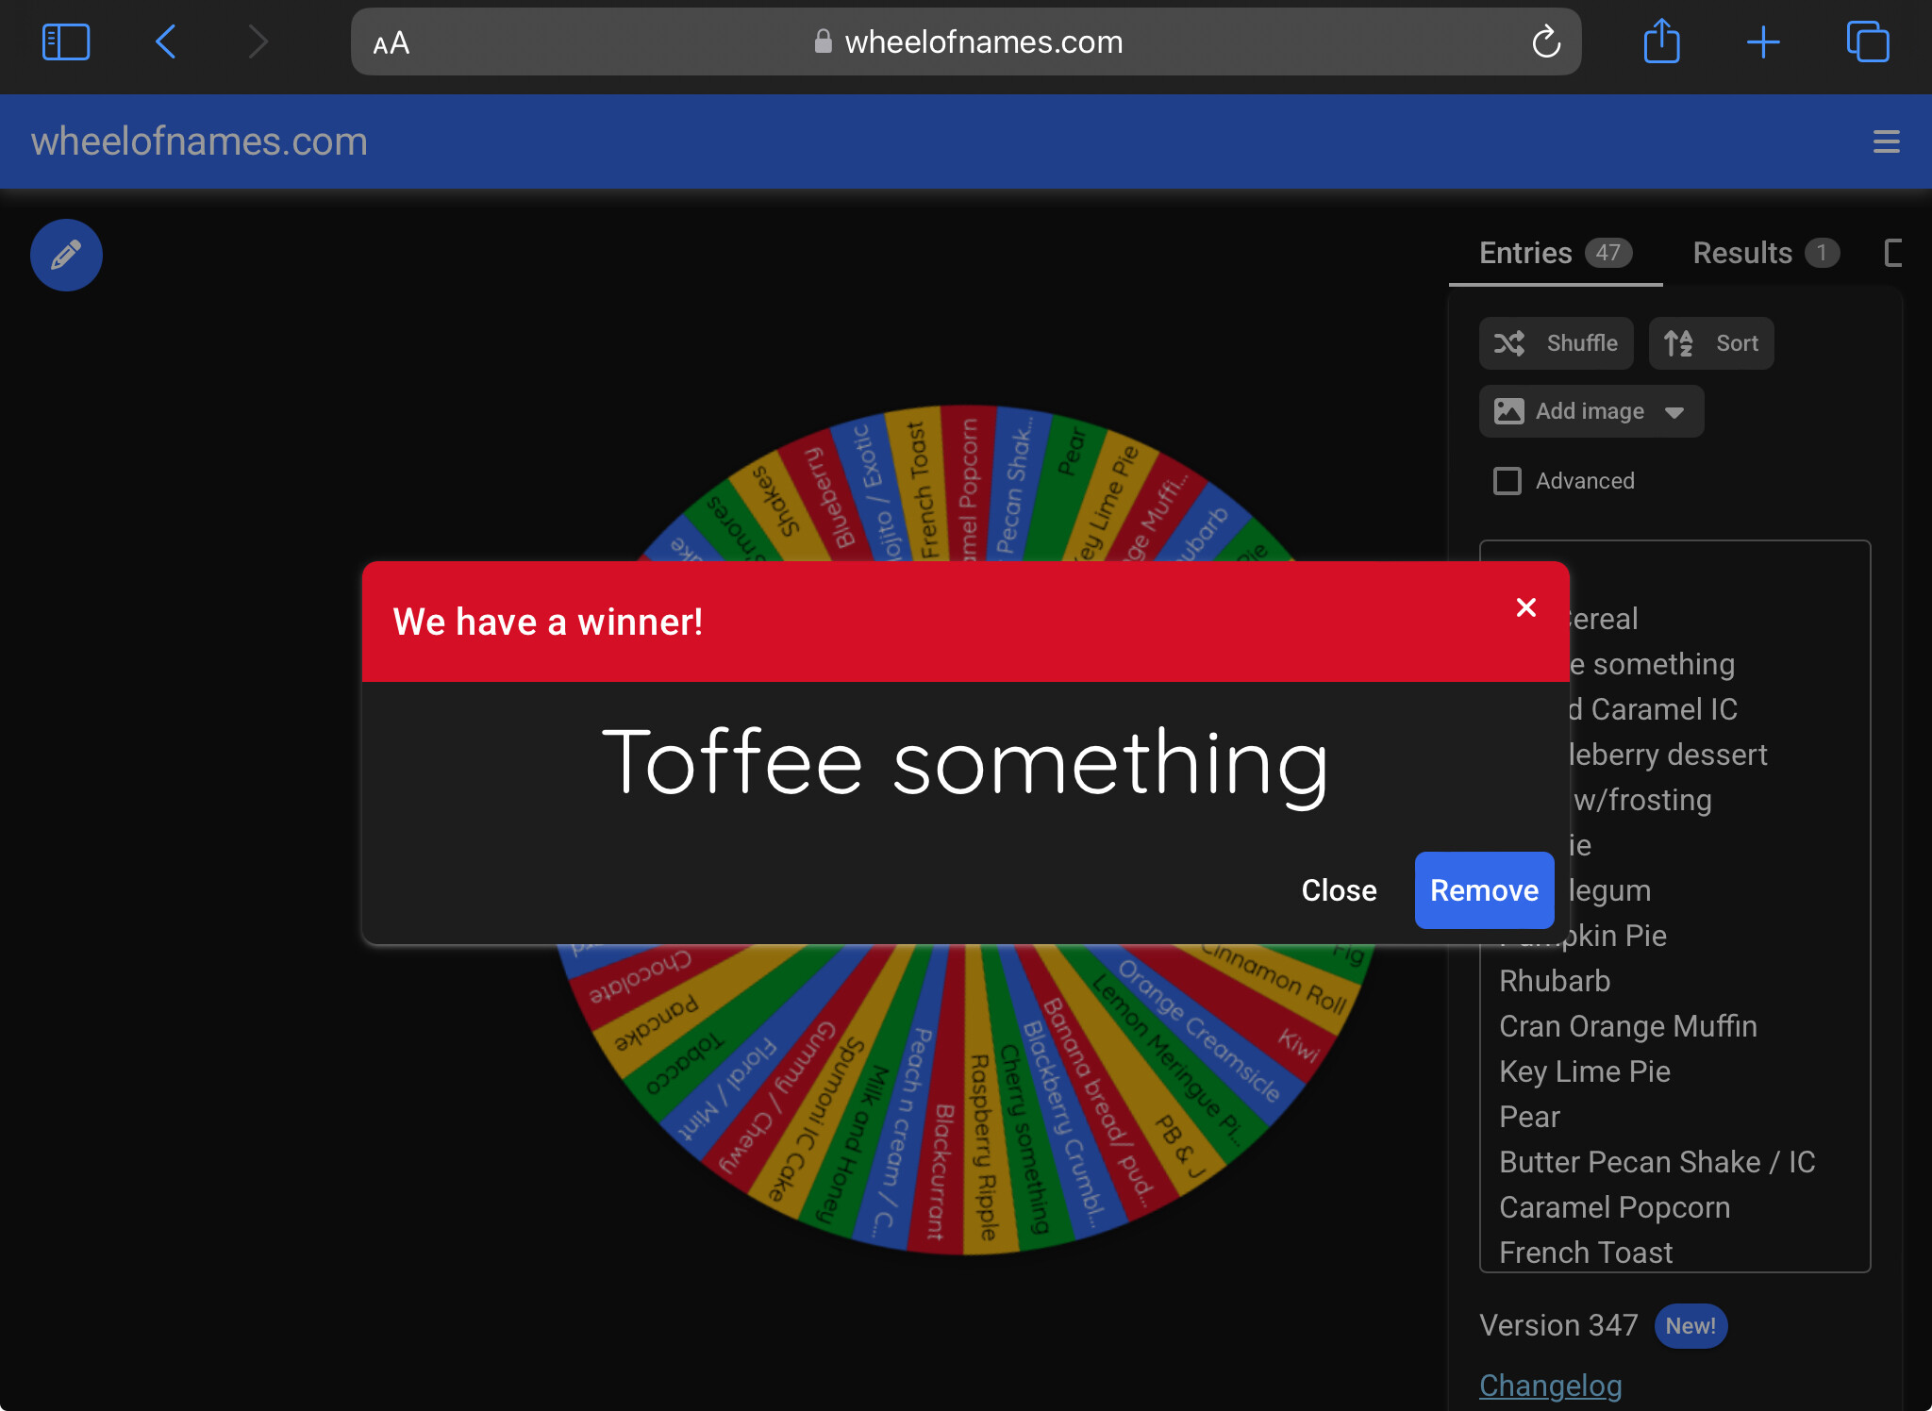Go back with the browser back arrow
Viewport: 1932px width, 1411px height.
pos(166,41)
